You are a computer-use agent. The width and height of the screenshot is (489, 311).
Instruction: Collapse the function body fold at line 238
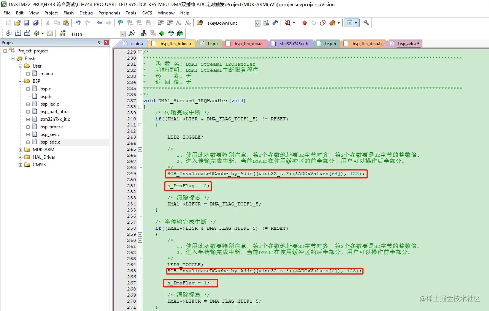140,107
